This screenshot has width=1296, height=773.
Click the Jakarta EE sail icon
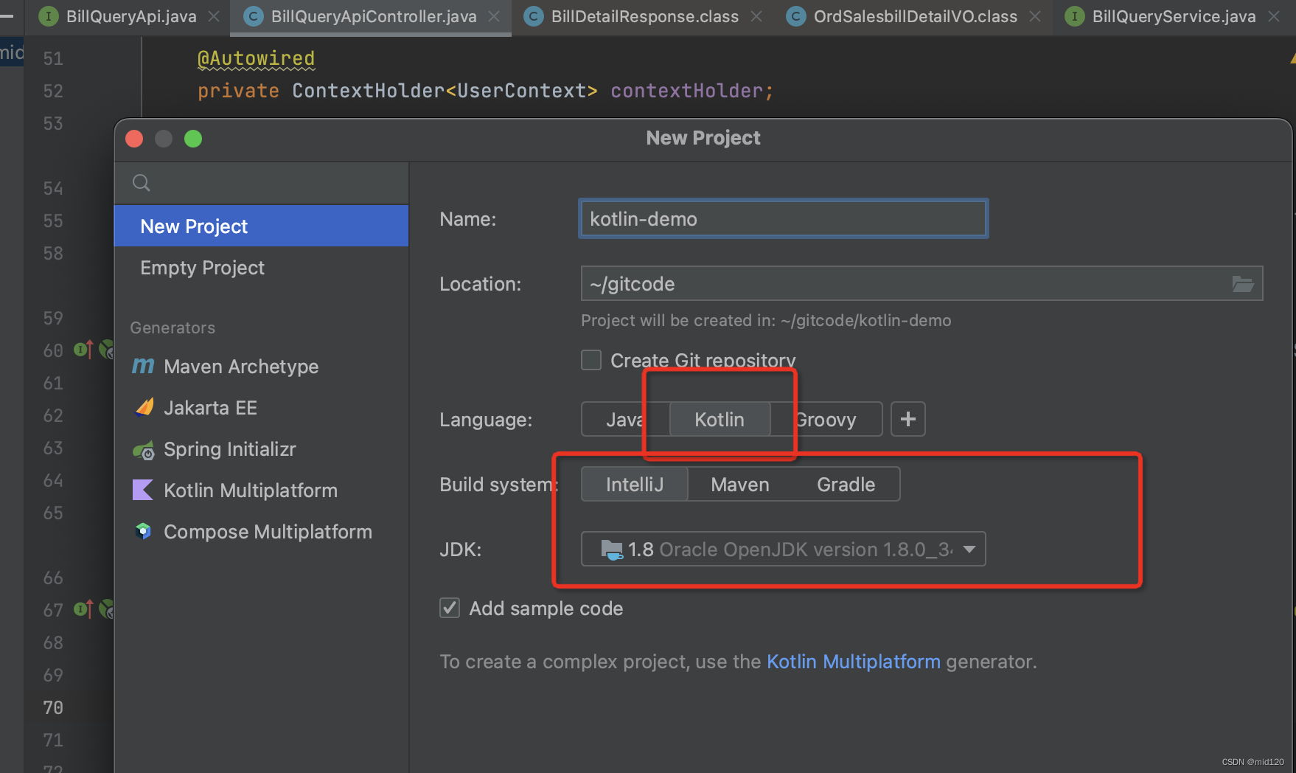(x=144, y=407)
